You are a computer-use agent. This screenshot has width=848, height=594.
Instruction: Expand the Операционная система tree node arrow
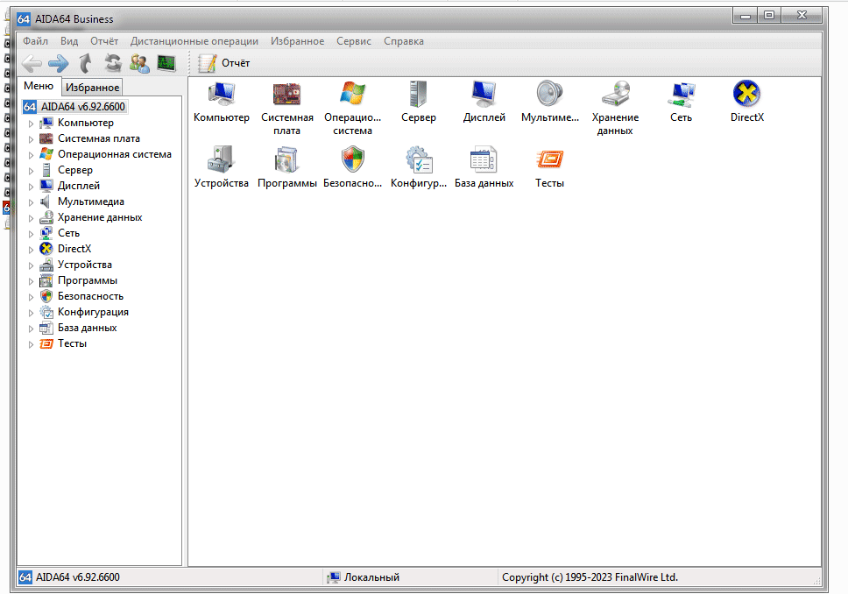(31, 155)
